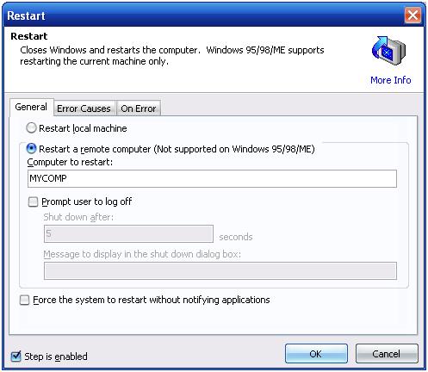Click the Computer to restart field containing MYCOMP
Screen dimensions: 428x372
point(212,178)
